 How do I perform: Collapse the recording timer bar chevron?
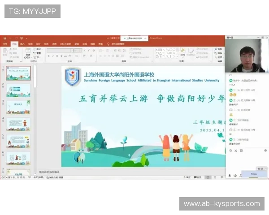click(145, 39)
